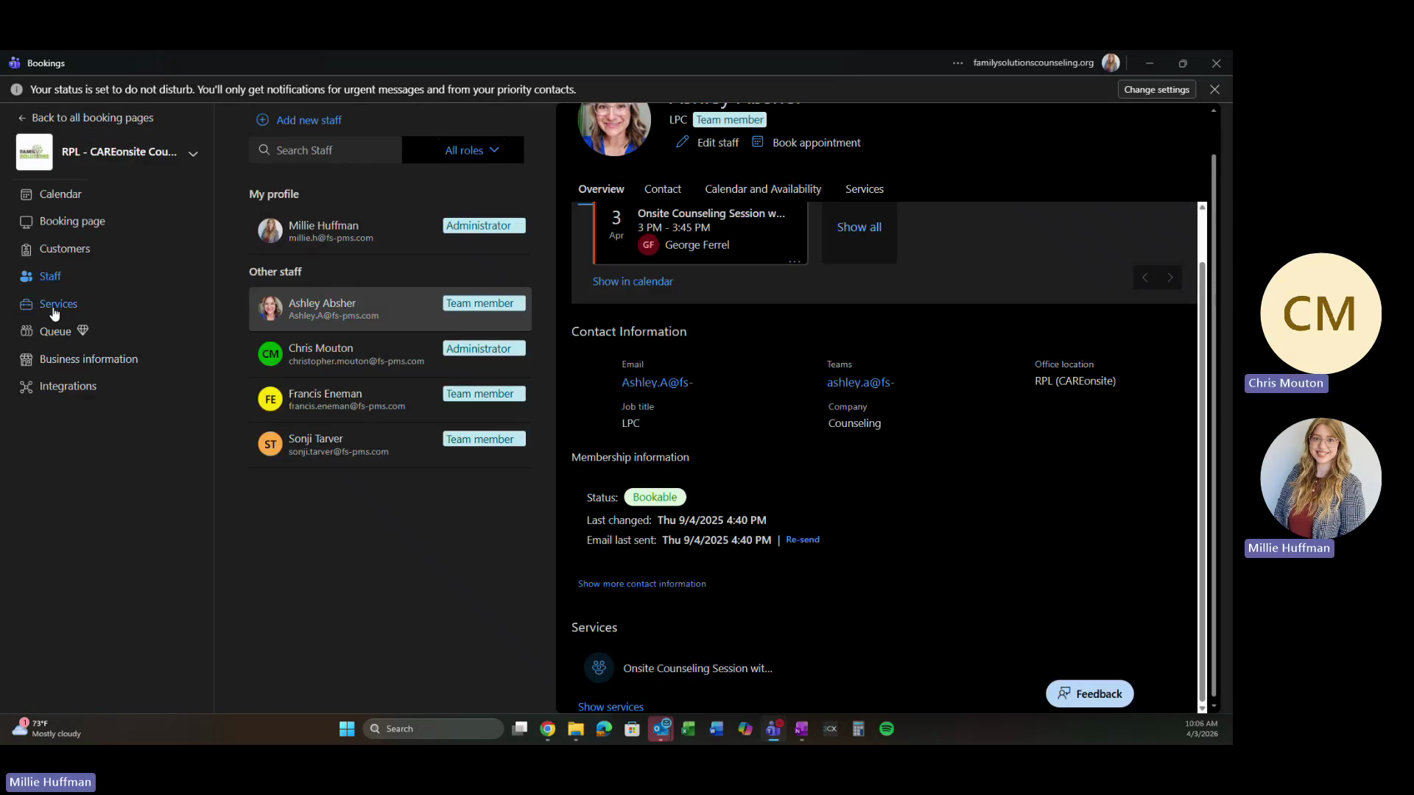Go to next appointments with right arrow

point(1170,278)
